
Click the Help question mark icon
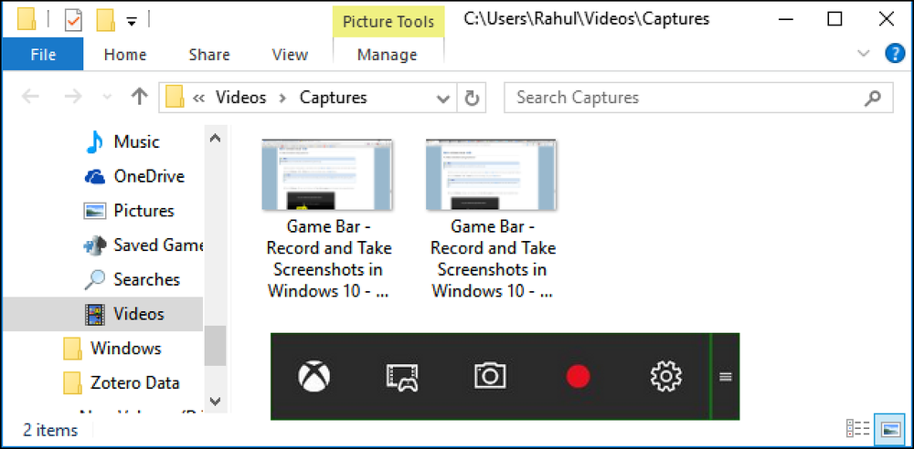(x=895, y=54)
